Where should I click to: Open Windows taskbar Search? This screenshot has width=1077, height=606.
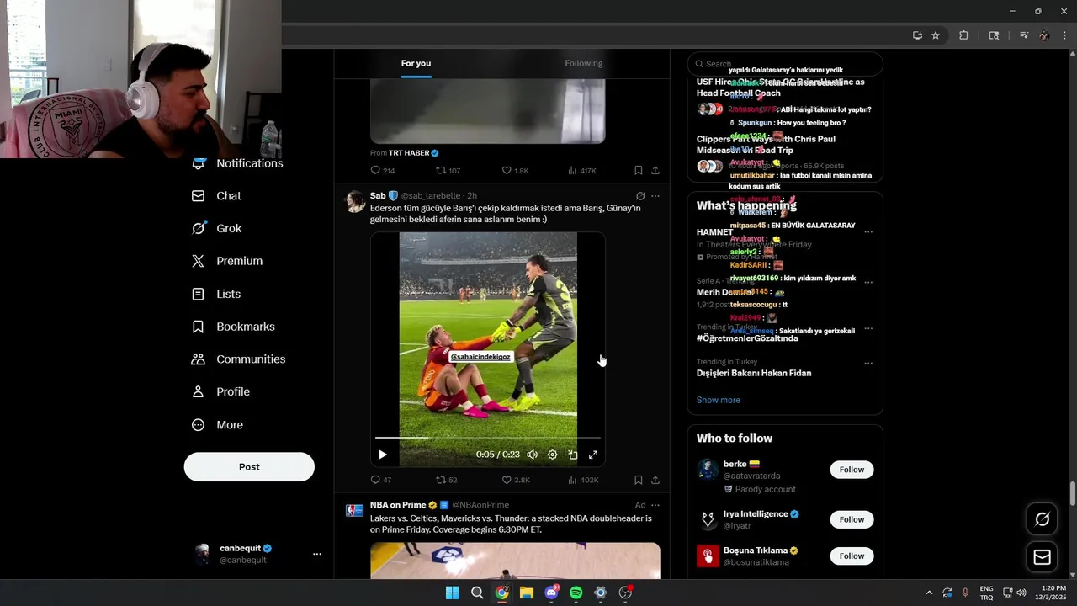(x=477, y=593)
